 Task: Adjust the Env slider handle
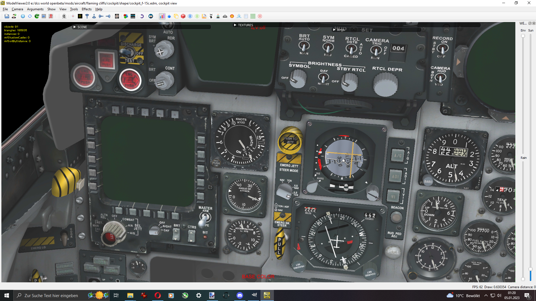[x=523, y=36]
